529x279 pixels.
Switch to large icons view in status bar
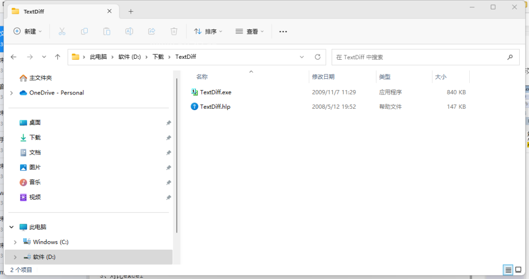[518, 270]
